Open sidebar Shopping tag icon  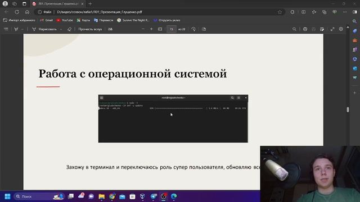point(355,31)
